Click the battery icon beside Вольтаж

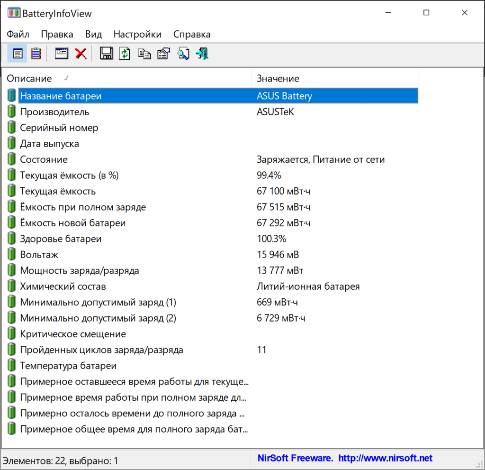[x=11, y=254]
